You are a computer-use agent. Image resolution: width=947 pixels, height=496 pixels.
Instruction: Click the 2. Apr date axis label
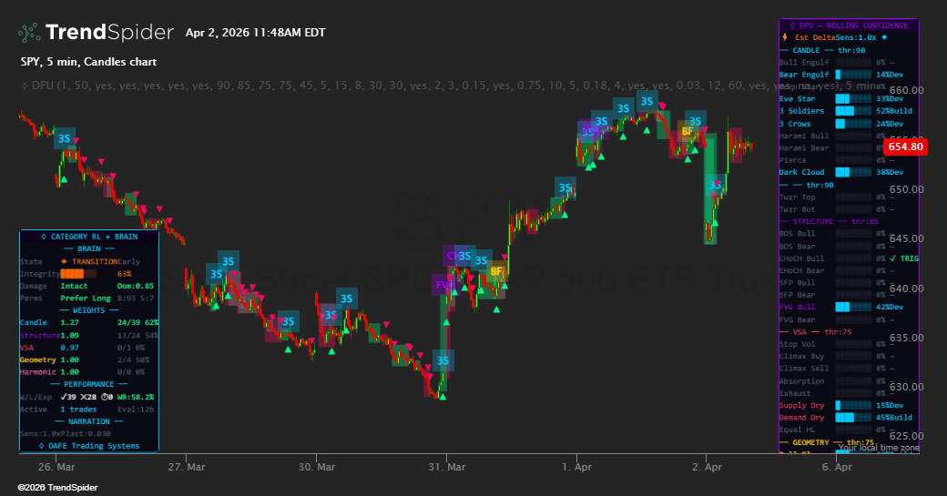(708, 467)
